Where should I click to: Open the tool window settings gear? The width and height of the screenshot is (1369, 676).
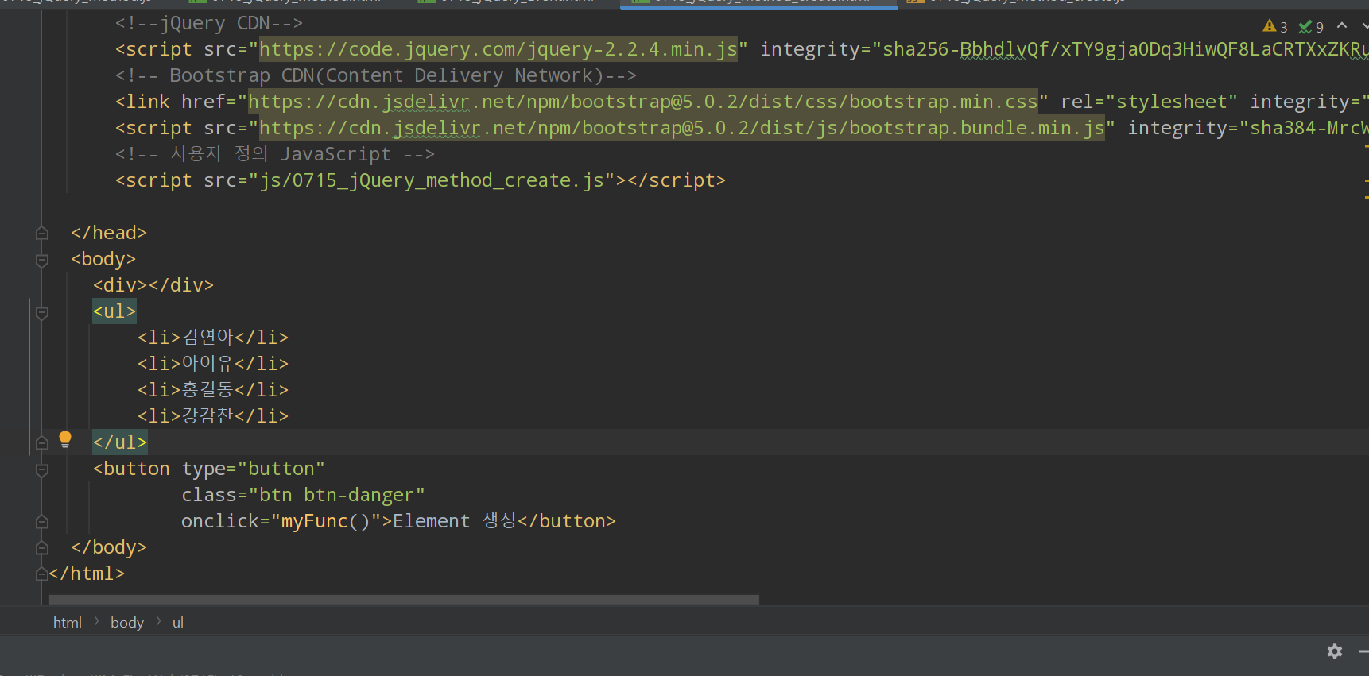tap(1335, 651)
